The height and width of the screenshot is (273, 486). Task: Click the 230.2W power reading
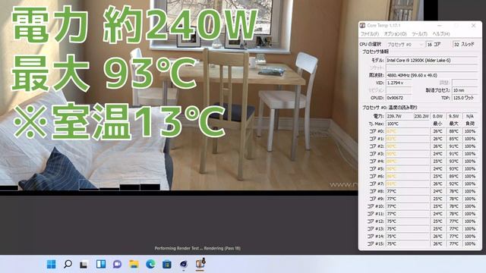pos(421,116)
